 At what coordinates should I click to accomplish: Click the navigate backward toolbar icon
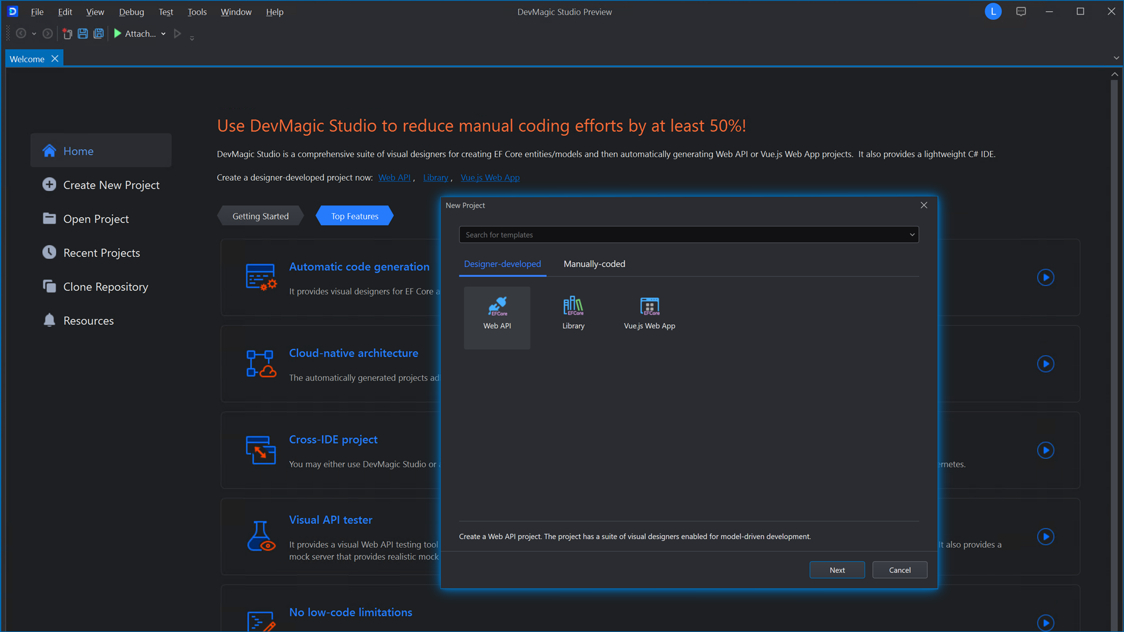coord(21,34)
